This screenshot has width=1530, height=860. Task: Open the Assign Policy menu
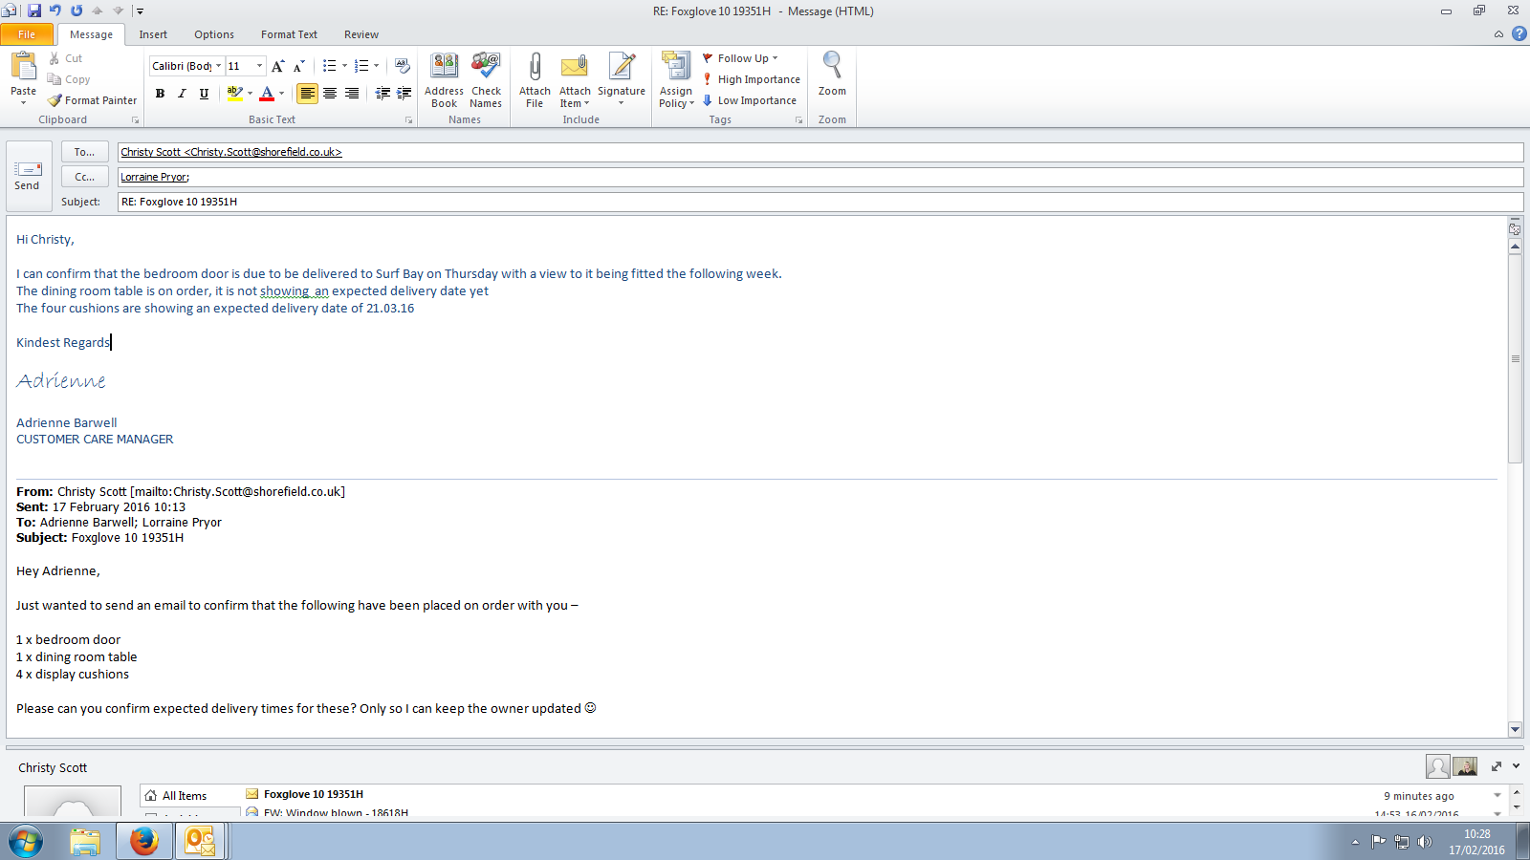click(676, 80)
